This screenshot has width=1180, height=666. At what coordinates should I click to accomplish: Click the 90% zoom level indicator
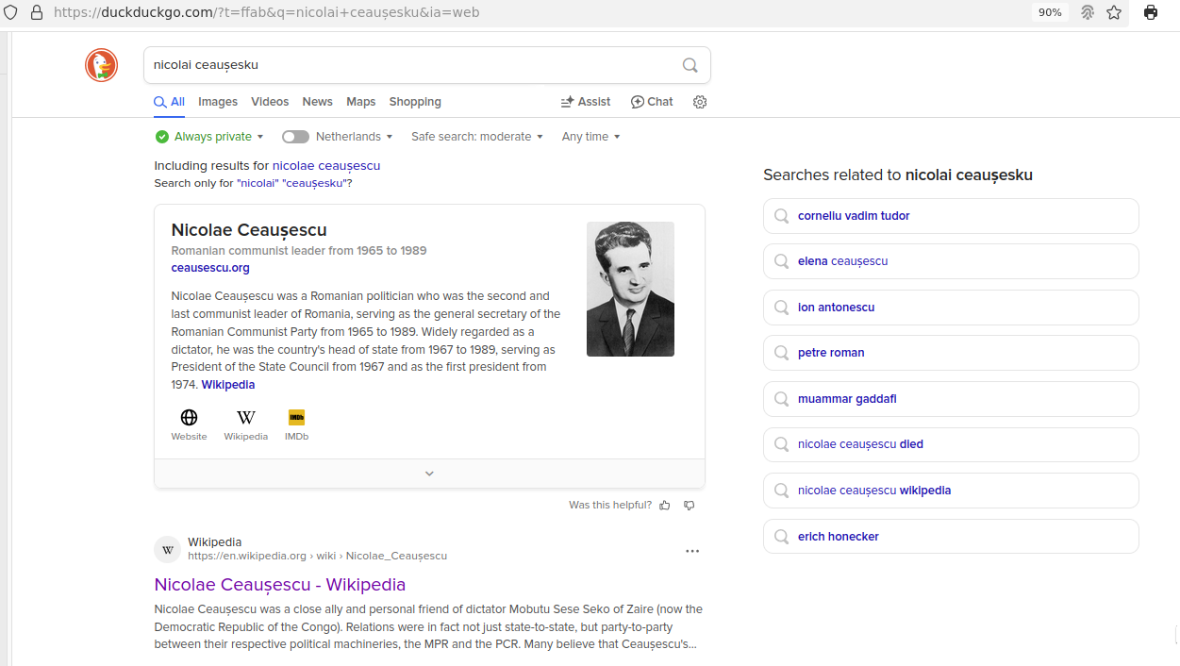click(1050, 12)
